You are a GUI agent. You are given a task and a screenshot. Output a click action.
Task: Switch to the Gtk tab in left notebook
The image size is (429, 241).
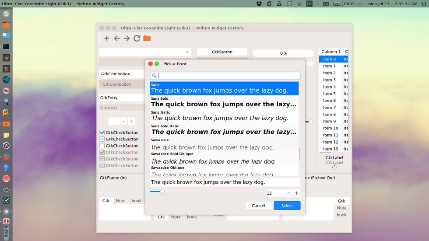coord(106,201)
